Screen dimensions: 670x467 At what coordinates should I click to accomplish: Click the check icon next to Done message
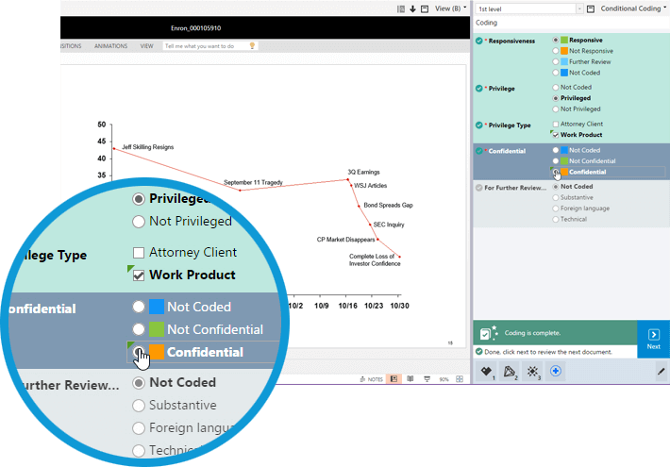479,352
